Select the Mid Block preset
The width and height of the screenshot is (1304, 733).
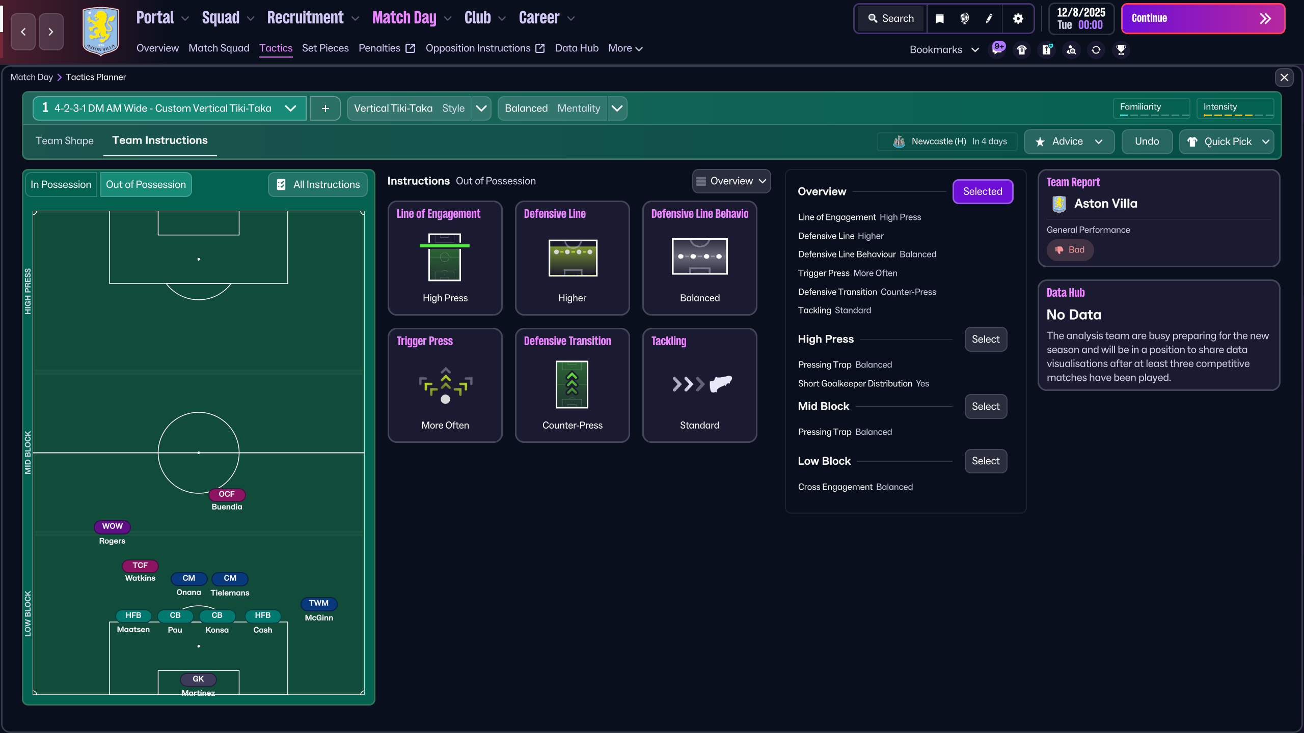pyautogui.click(x=986, y=406)
